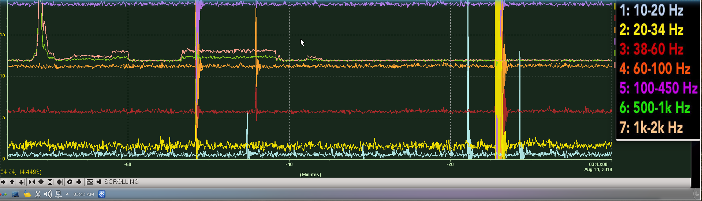Click the 03:43:00 time axis label

click(598, 164)
